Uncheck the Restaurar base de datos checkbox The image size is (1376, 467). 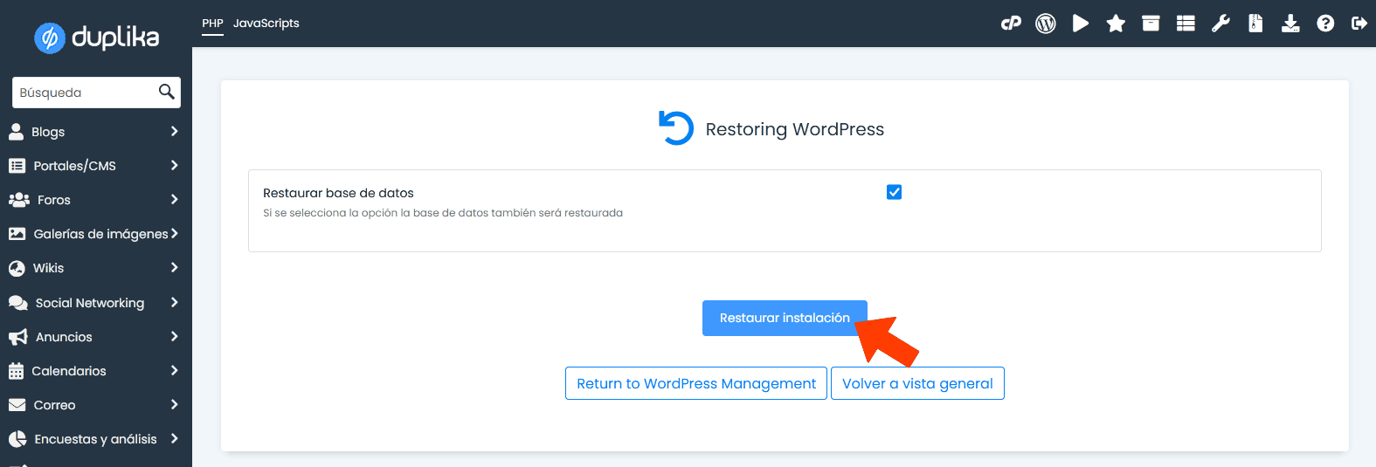tap(894, 192)
